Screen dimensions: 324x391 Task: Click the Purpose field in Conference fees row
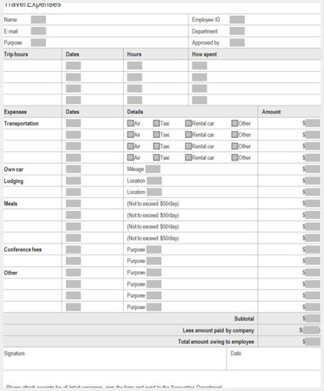pyautogui.click(x=154, y=250)
